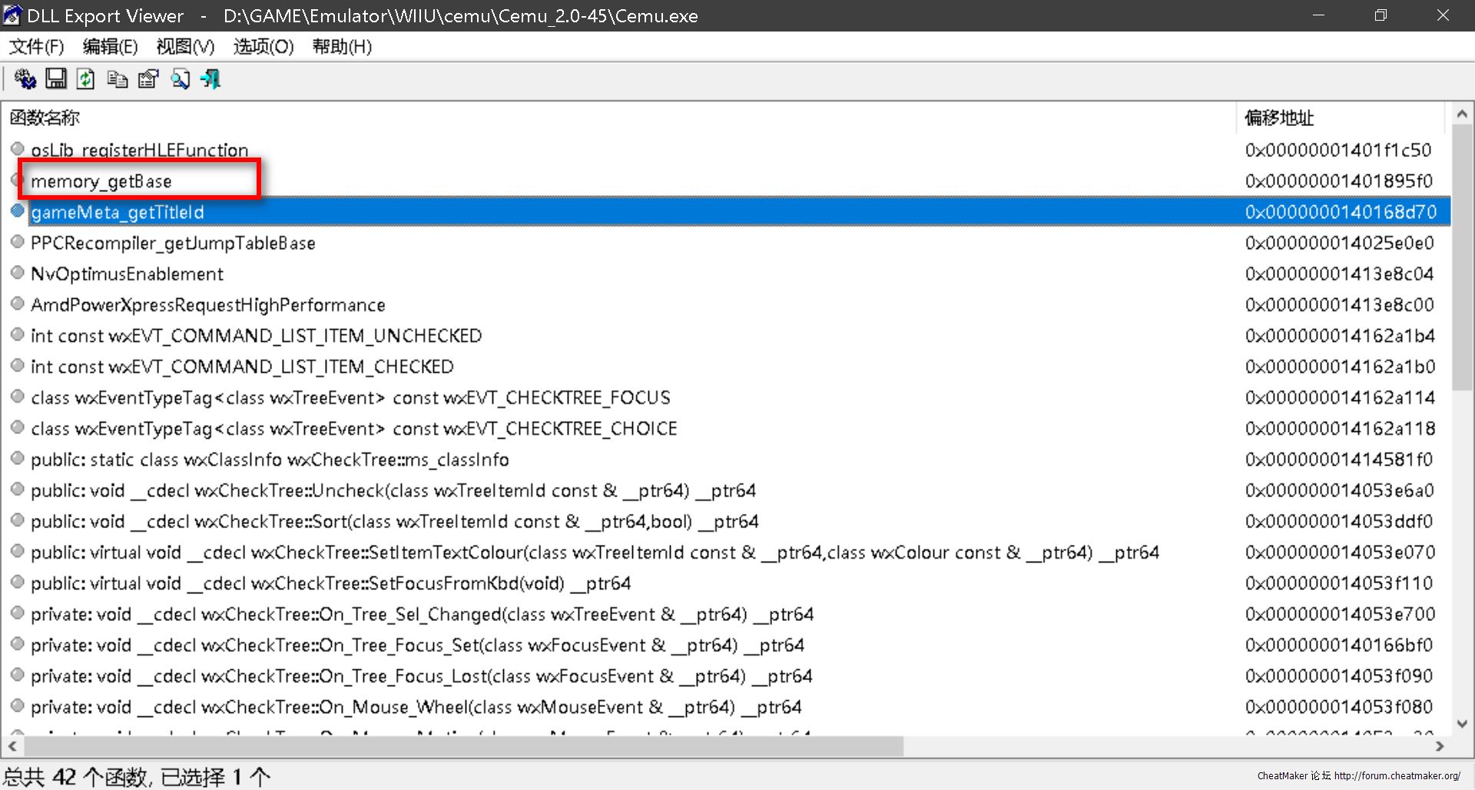Click the horizontal scrollbar right arrow
This screenshot has height=790, width=1475.
tap(1440, 746)
